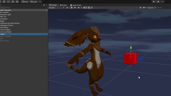Switch to the Scene tab
The image size is (171, 96).
[53, 5]
